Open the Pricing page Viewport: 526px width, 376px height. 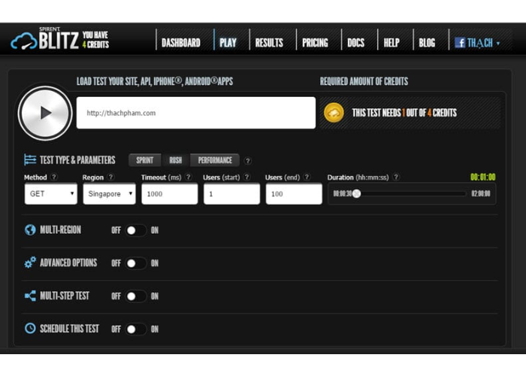point(315,43)
